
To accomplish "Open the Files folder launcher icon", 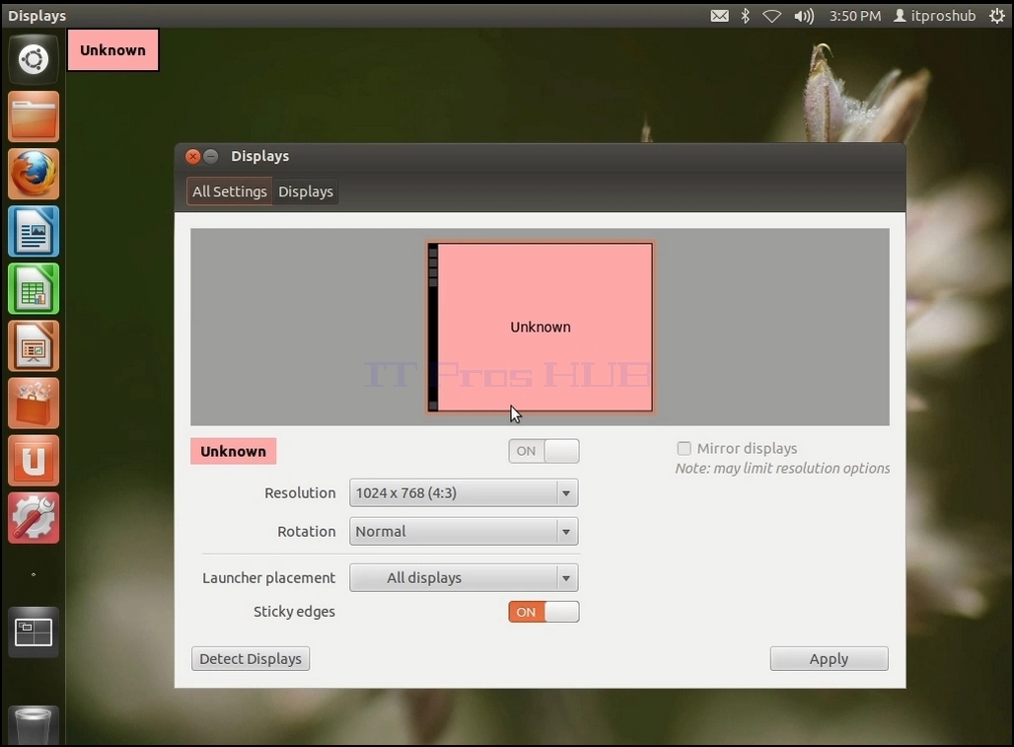I will pyautogui.click(x=33, y=116).
